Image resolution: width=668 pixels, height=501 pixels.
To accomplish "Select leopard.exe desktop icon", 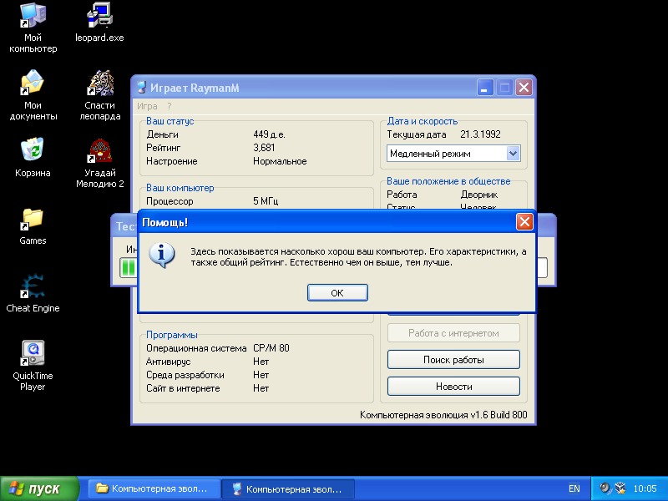I will pyautogui.click(x=99, y=23).
